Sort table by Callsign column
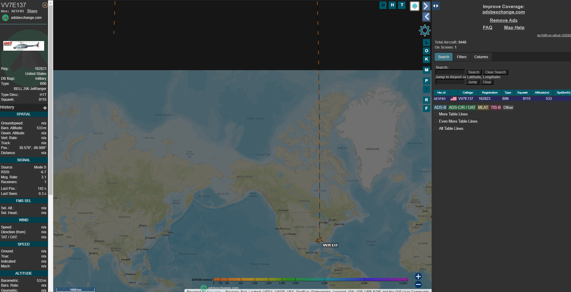The height and width of the screenshot is (292, 571). pos(468,93)
